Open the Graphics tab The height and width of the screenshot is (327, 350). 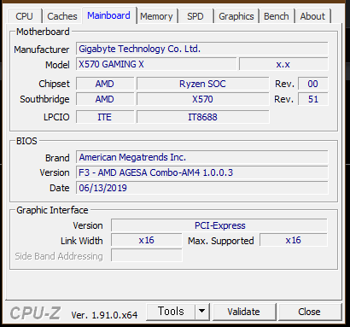[x=236, y=16]
